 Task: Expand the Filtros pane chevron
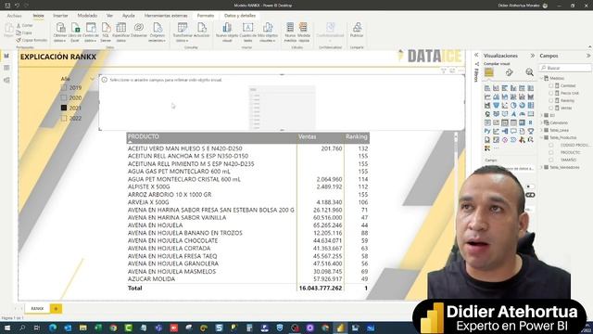[476, 56]
